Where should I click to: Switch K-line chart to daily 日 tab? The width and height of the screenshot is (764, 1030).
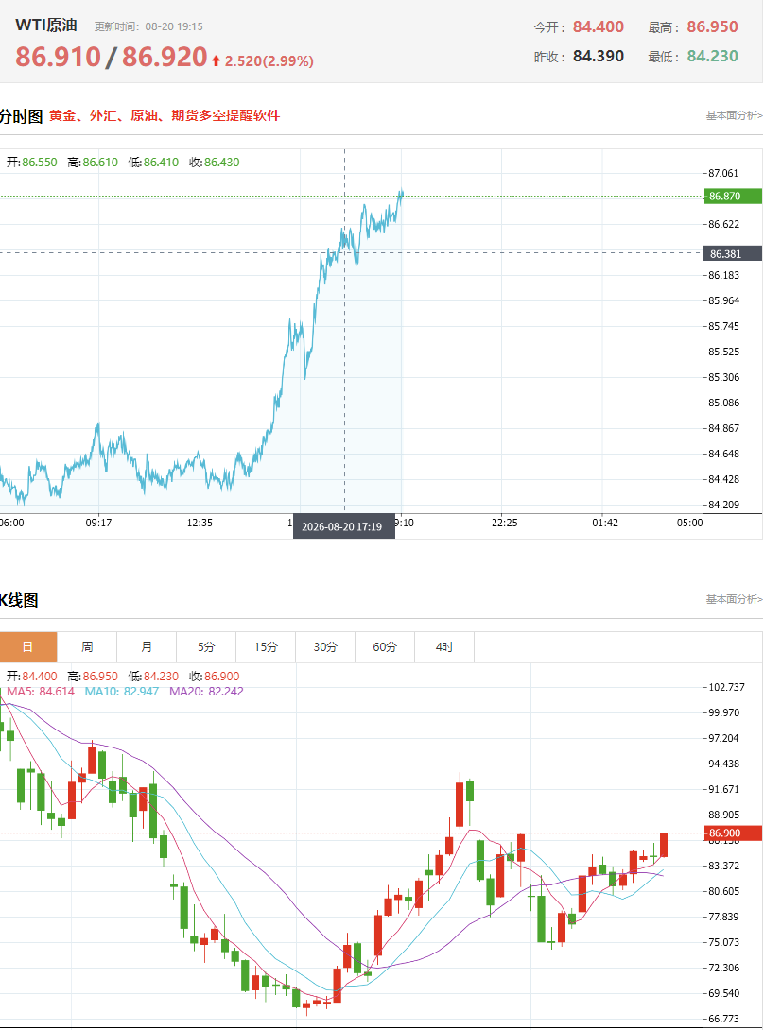point(27,647)
